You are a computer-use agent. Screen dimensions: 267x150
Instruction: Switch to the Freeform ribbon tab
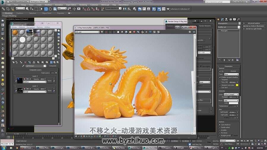[20, 13]
